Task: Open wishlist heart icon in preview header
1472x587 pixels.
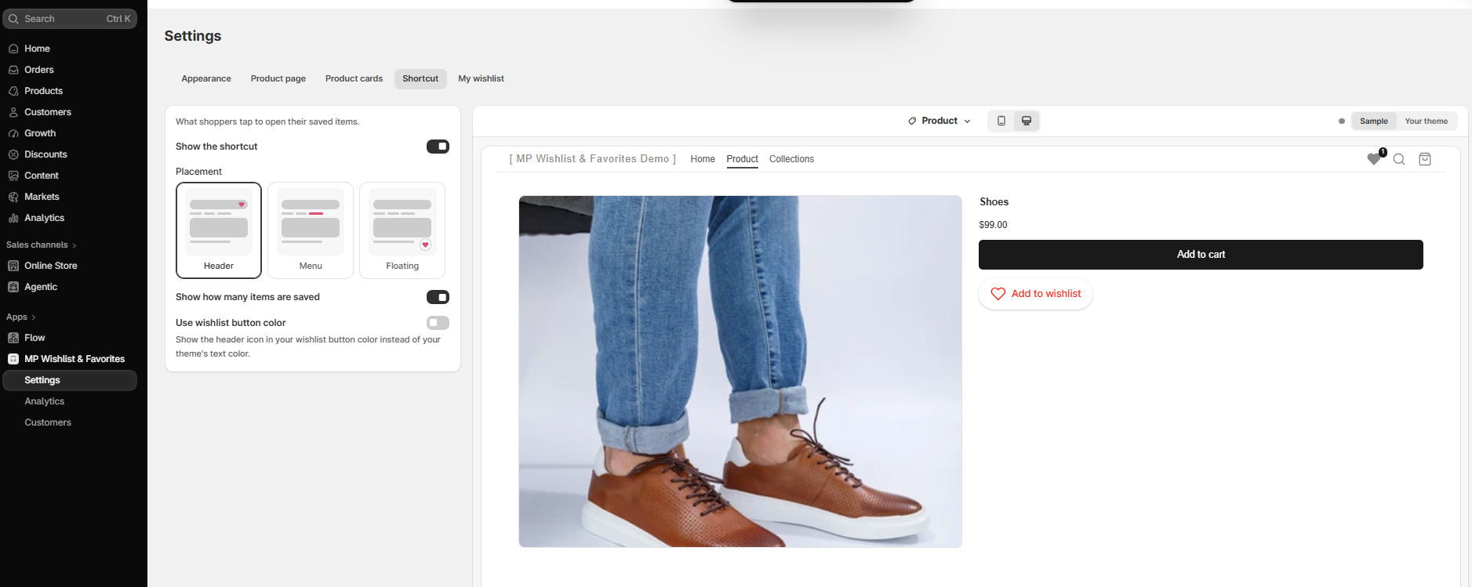Action: (x=1374, y=158)
